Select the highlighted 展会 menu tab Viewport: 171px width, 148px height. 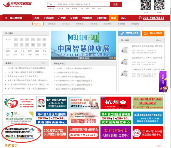(x=114, y=18)
